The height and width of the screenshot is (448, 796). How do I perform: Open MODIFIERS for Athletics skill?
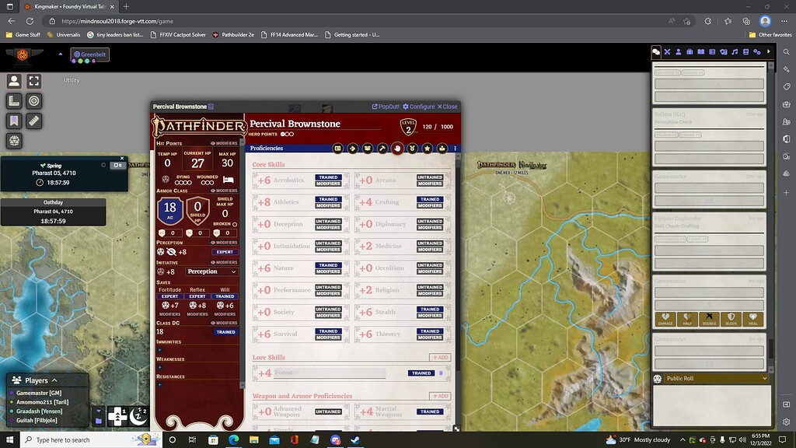coord(328,205)
